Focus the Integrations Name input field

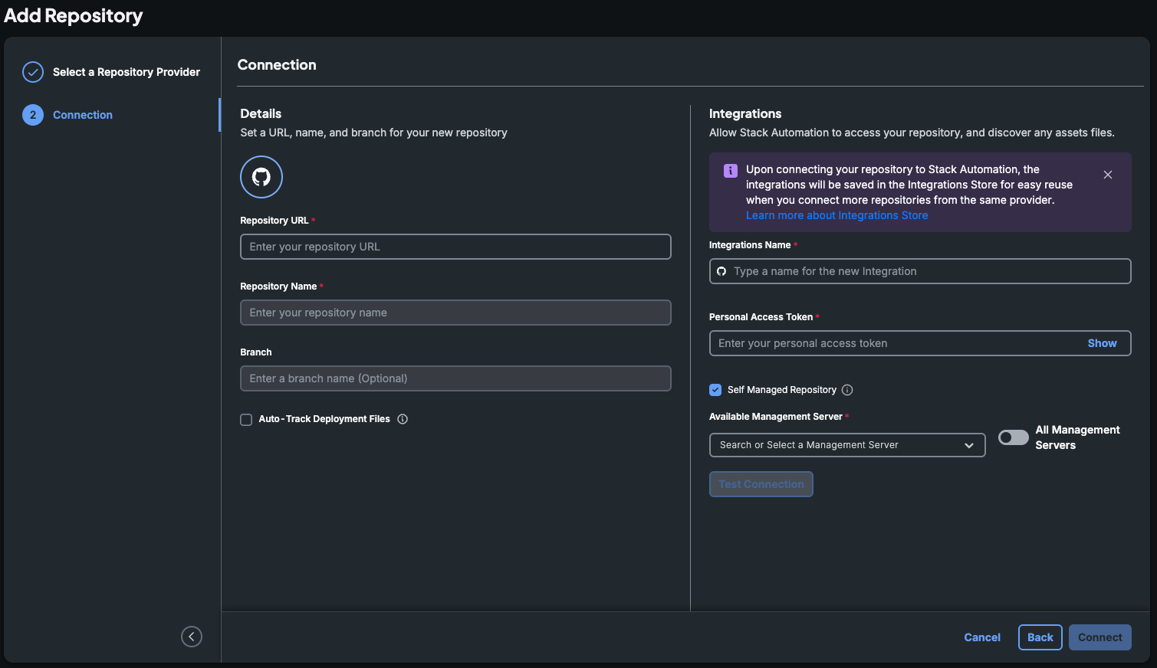(x=920, y=271)
